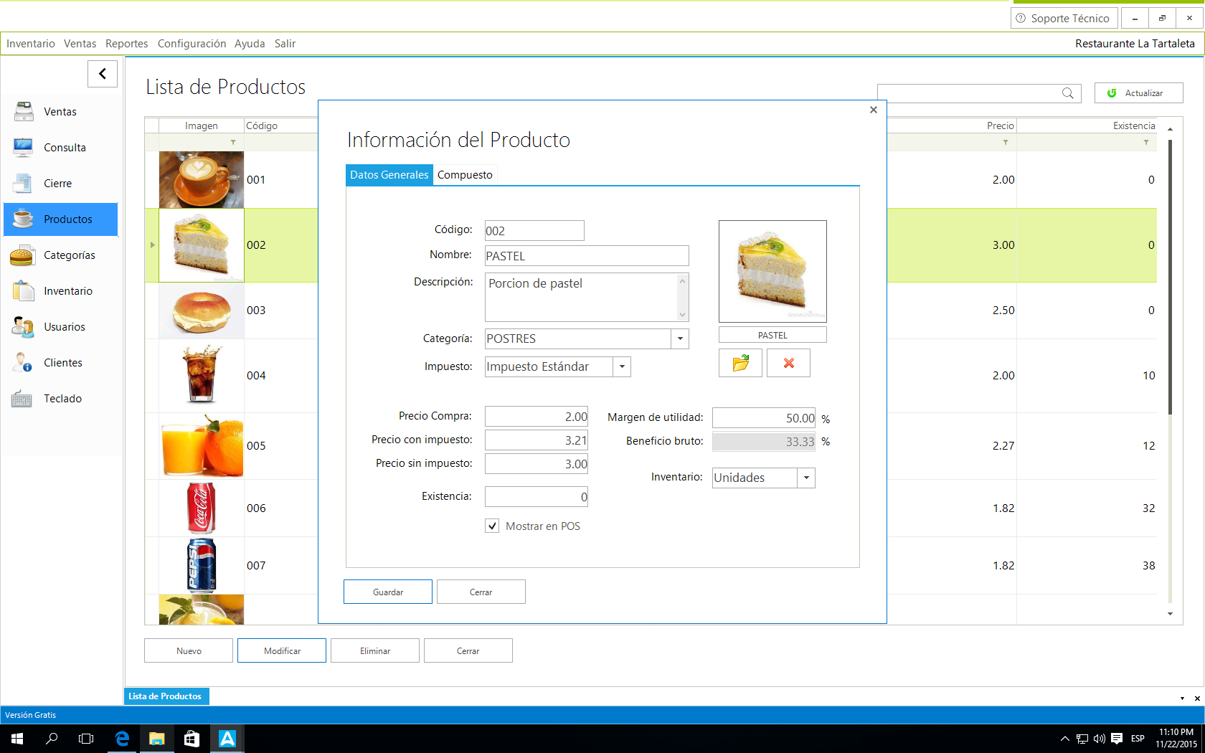
Task: Click the Clientes person icon
Action: 22,363
